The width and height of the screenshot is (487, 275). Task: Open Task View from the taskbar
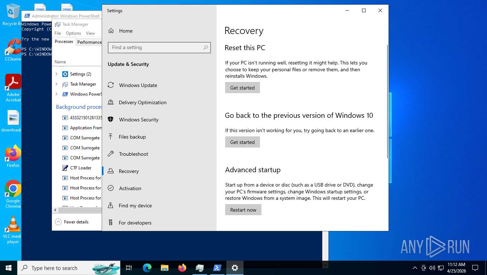(x=129, y=268)
